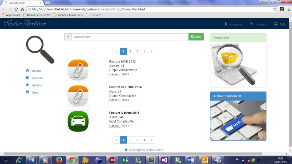Click the book icon next to Consulter
The image size is (292, 164).
coord(28,78)
